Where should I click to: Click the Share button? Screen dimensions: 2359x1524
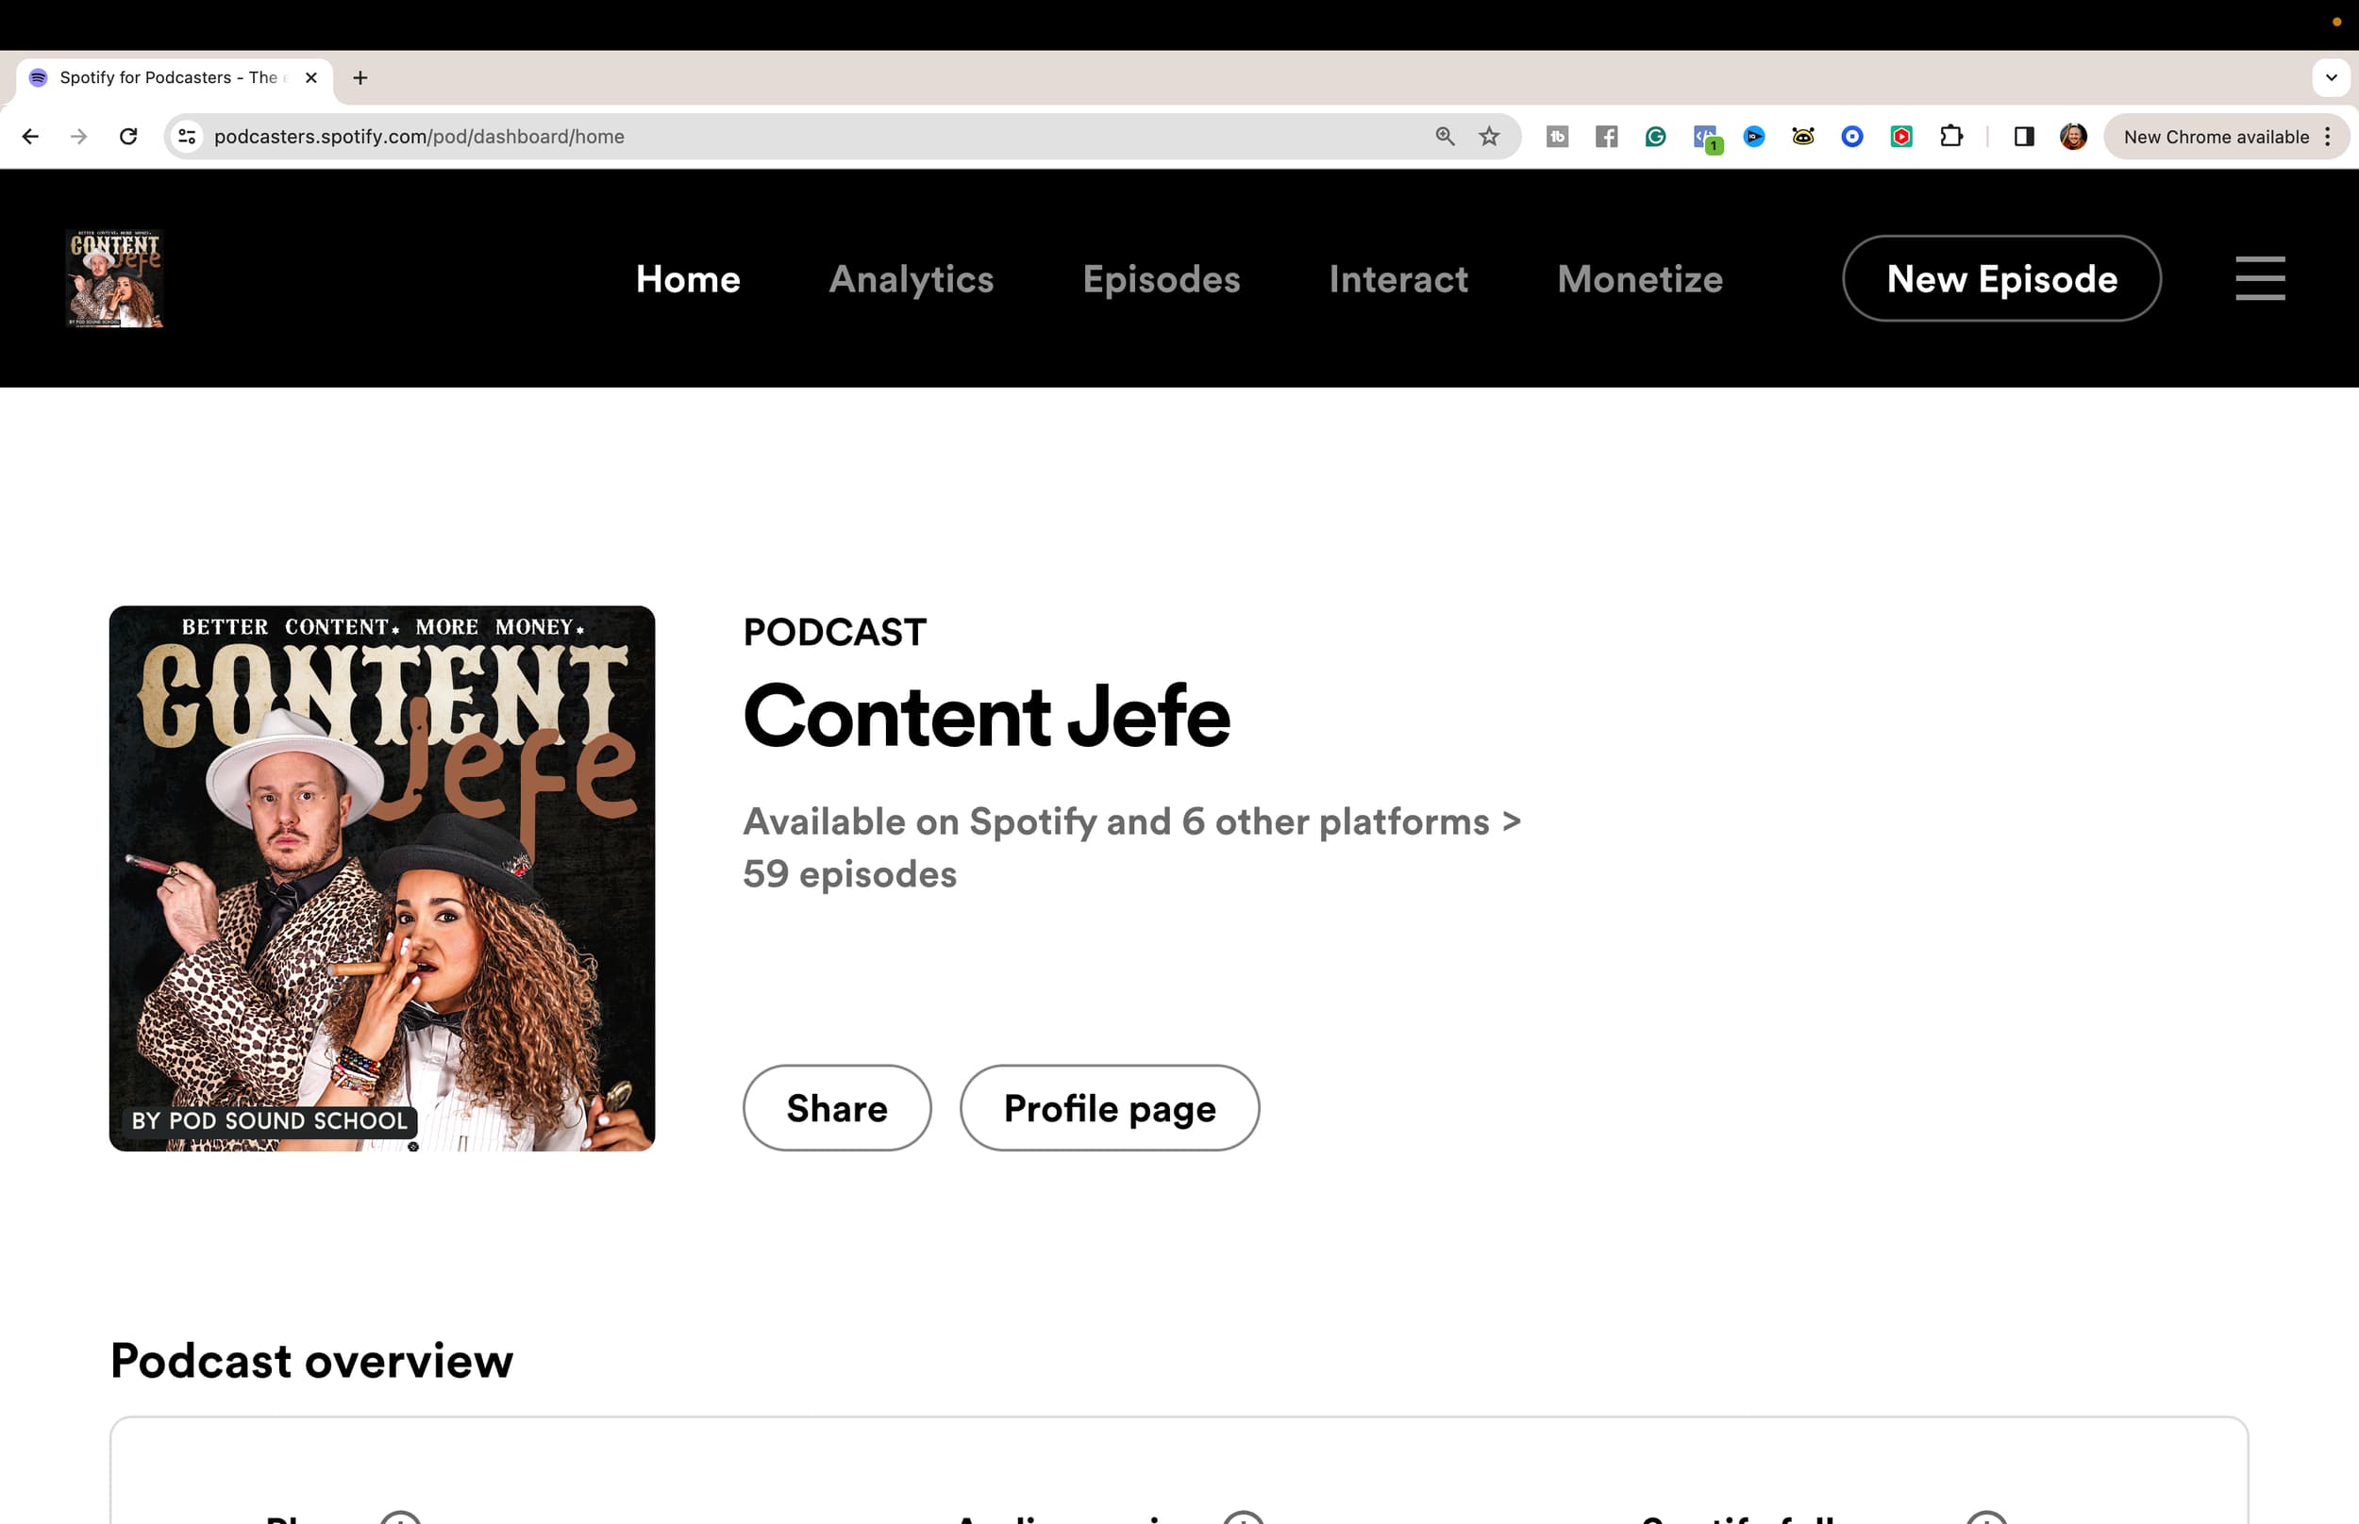(x=838, y=1107)
